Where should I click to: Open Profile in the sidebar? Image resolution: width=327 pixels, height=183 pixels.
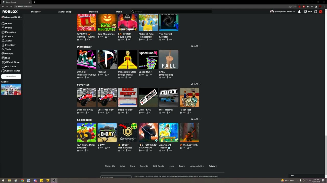click(x=7, y=28)
